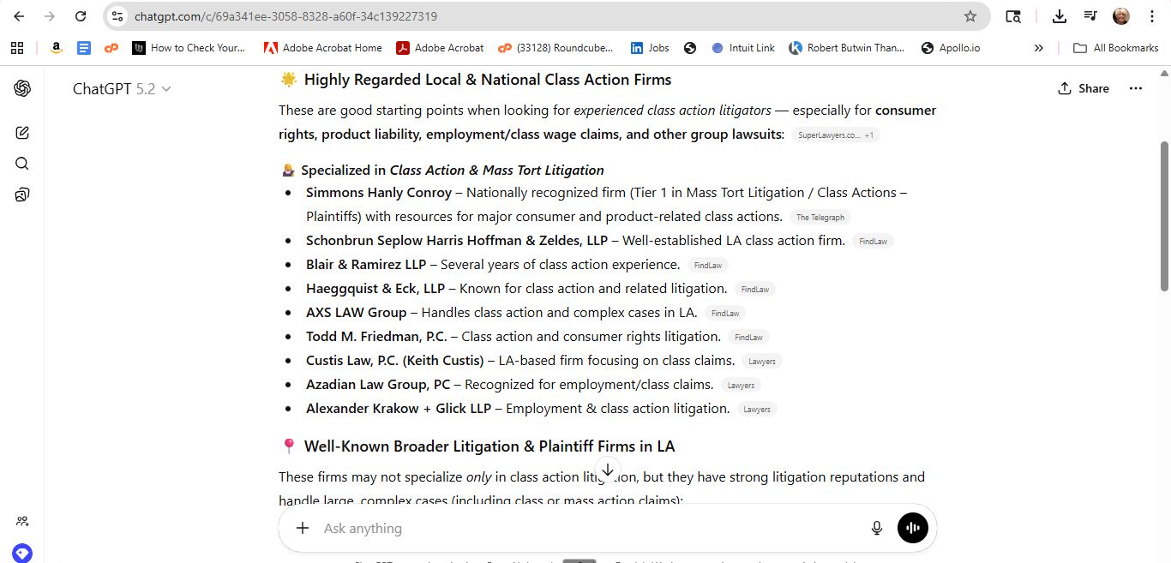This screenshot has width=1171, height=563.
Task: Jump to bottom with scroll-down arrow button
Action: point(607,470)
